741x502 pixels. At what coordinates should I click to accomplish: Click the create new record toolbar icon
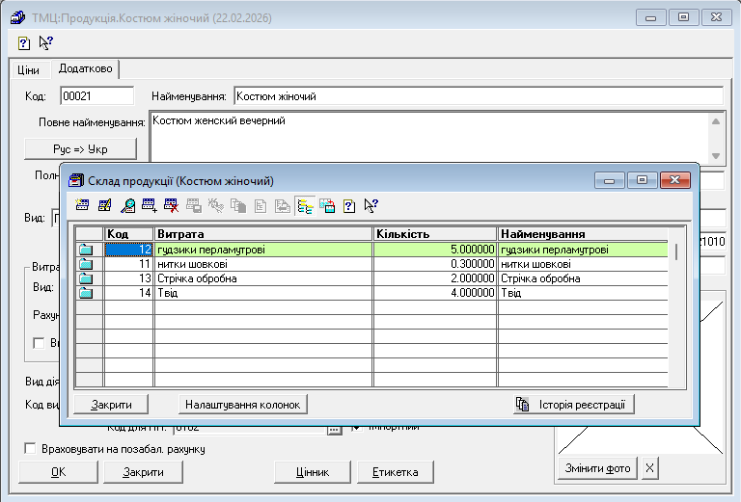[82, 205]
